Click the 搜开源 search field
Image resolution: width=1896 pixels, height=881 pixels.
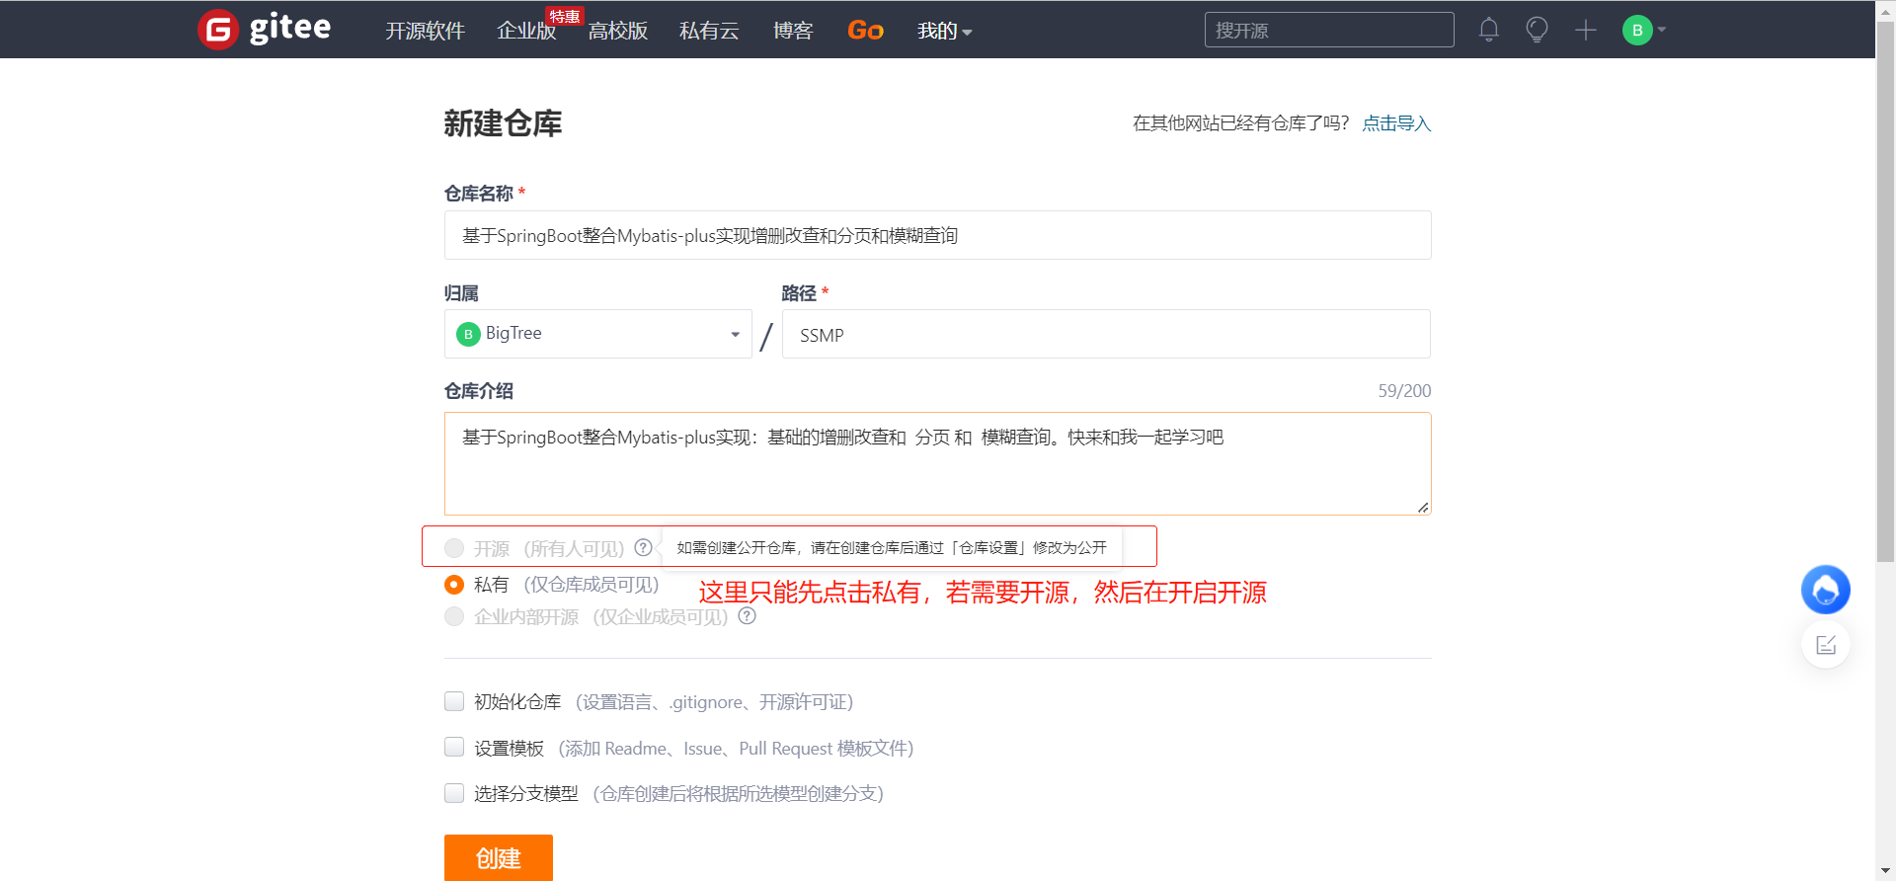(x=1329, y=30)
